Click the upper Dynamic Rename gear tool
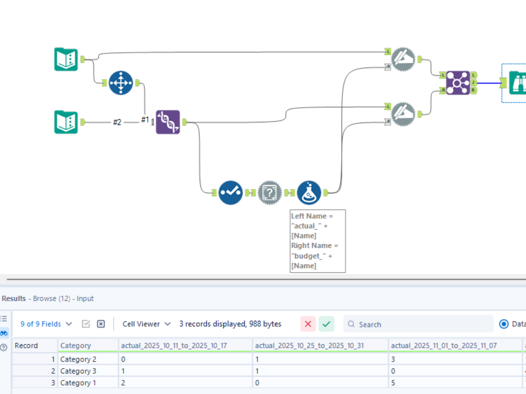Screen dimensions: 526x394 402,59
